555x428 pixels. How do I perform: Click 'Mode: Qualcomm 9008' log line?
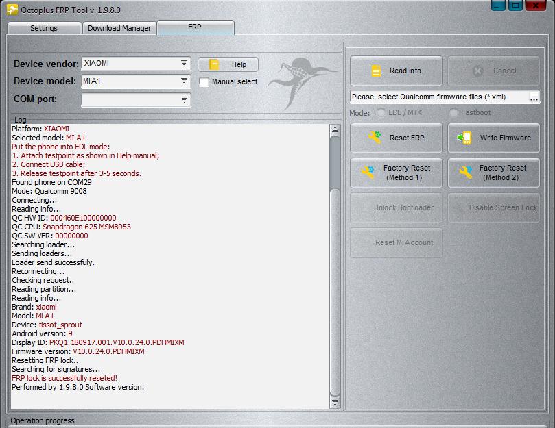(49, 191)
